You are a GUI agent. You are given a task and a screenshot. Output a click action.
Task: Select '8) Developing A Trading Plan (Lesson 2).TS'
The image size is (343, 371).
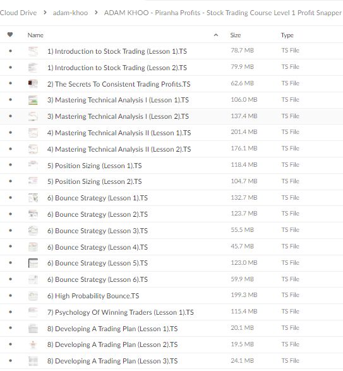(x=112, y=344)
